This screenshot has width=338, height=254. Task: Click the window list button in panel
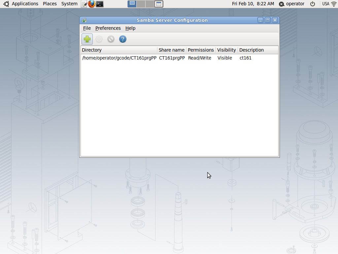coord(159,4)
